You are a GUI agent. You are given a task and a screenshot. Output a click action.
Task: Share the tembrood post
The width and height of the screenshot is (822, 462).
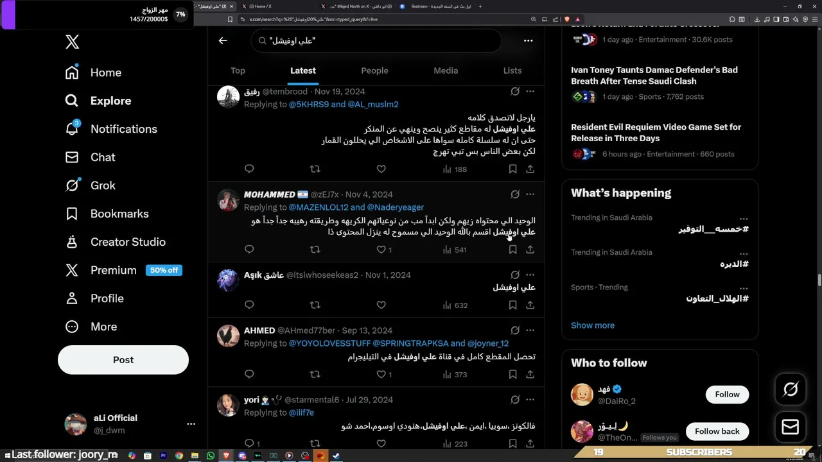point(530,169)
